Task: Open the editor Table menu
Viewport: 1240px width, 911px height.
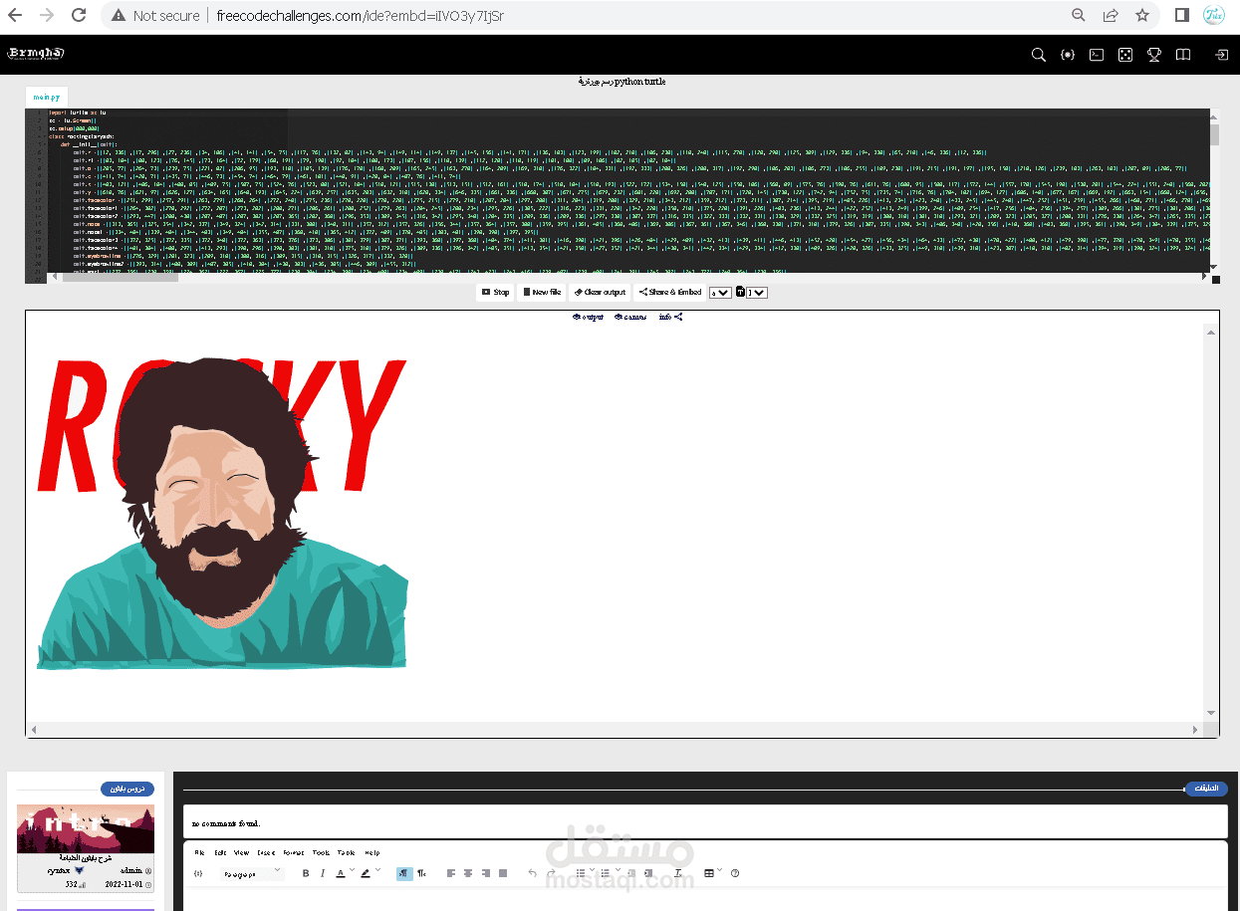Action: click(x=346, y=852)
